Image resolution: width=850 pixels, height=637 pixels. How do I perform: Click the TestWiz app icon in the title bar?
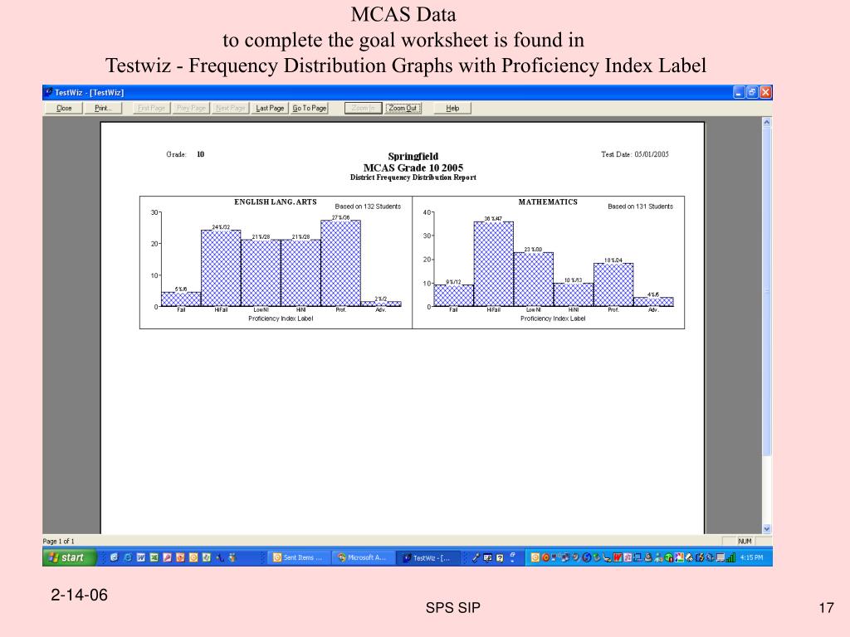49,92
